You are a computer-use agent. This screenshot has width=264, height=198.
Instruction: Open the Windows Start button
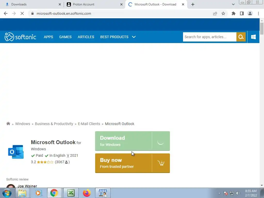tap(7, 193)
